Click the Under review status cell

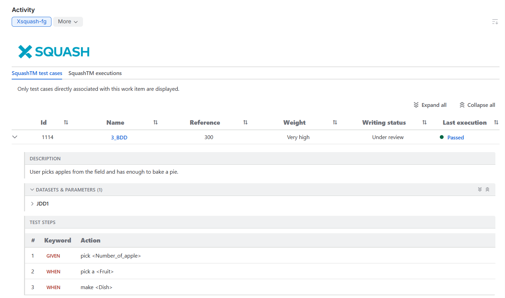(x=388, y=137)
